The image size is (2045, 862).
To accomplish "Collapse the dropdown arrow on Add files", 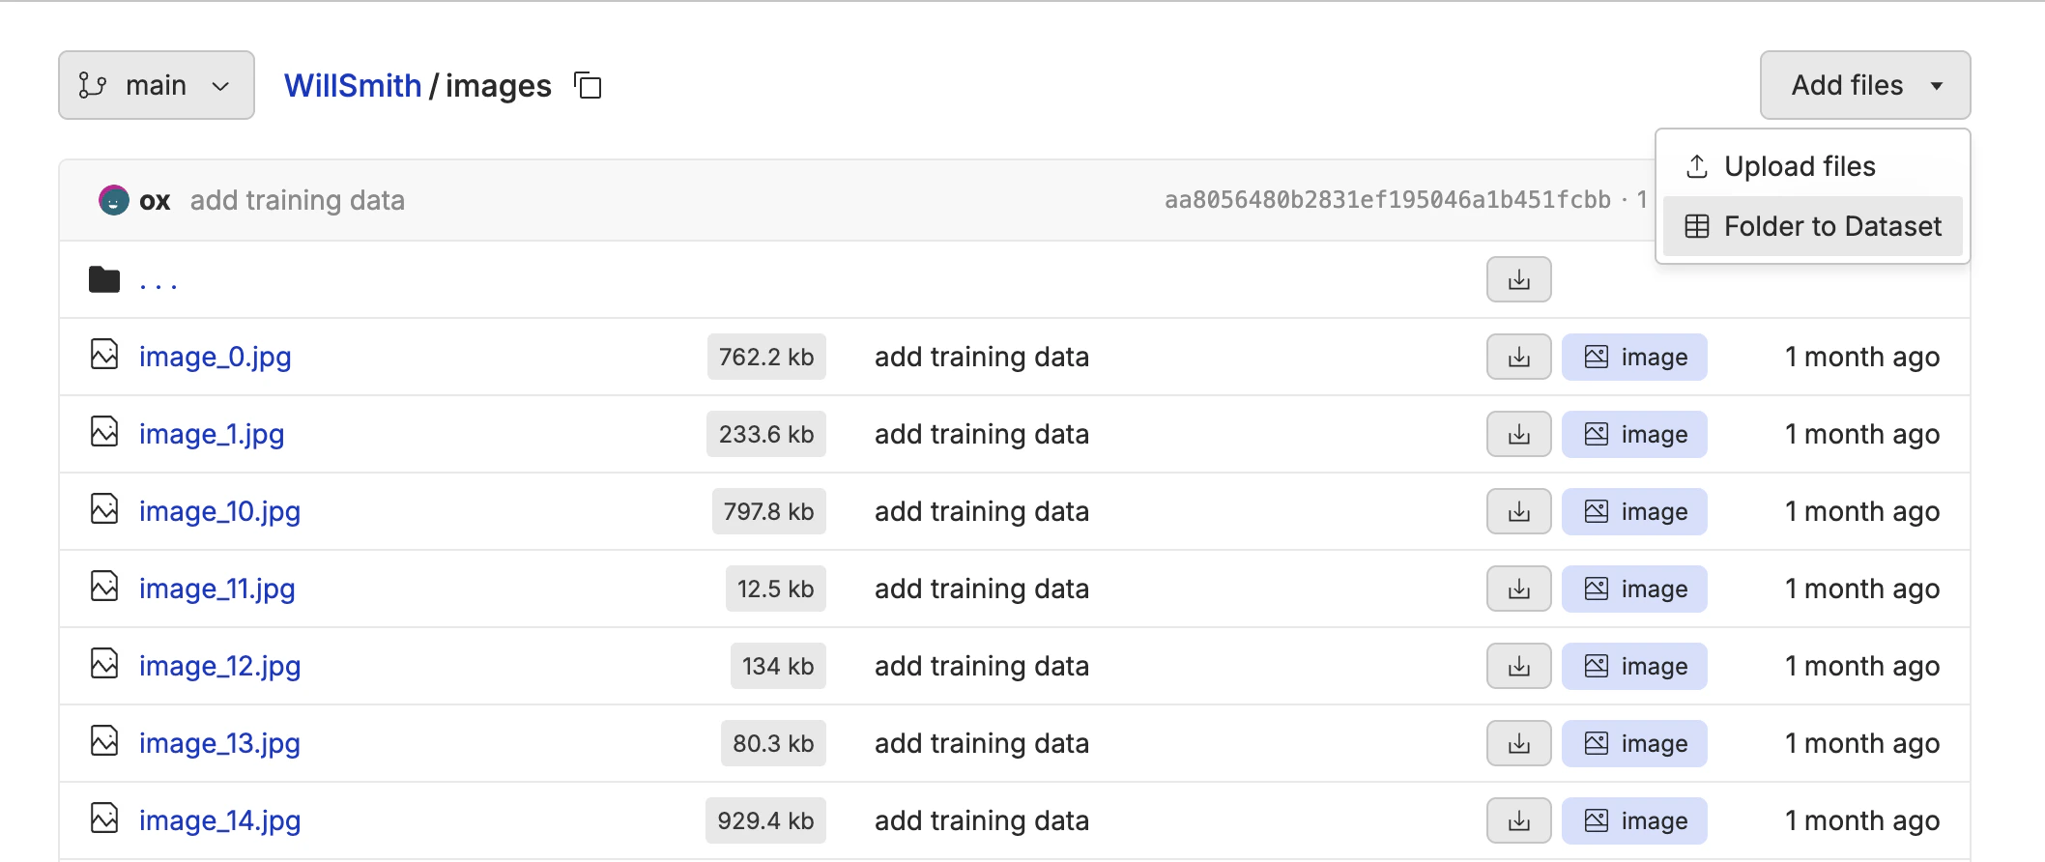I will pyautogui.click(x=1937, y=86).
